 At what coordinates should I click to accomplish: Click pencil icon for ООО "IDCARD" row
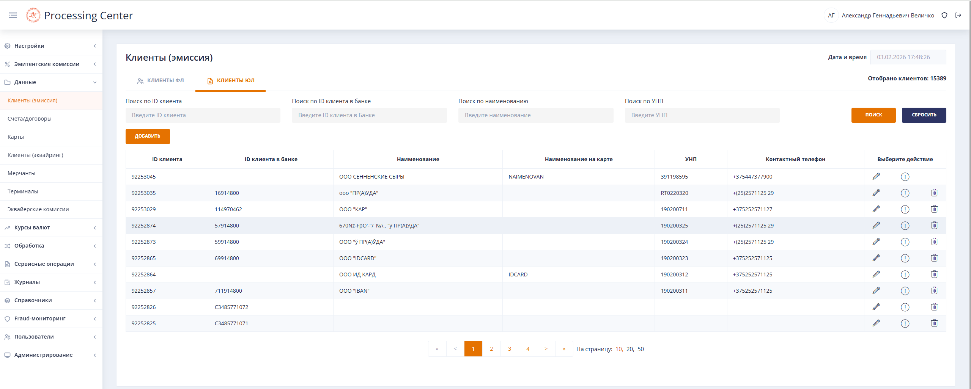pyautogui.click(x=876, y=258)
